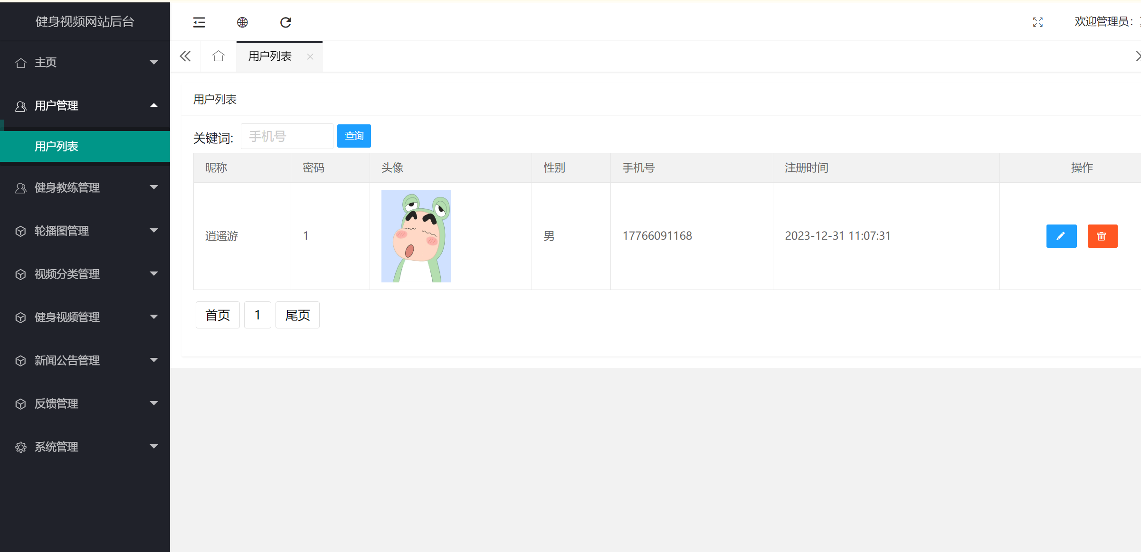The height and width of the screenshot is (552, 1141).
Task: Open the website globe icon
Action: [x=242, y=22]
